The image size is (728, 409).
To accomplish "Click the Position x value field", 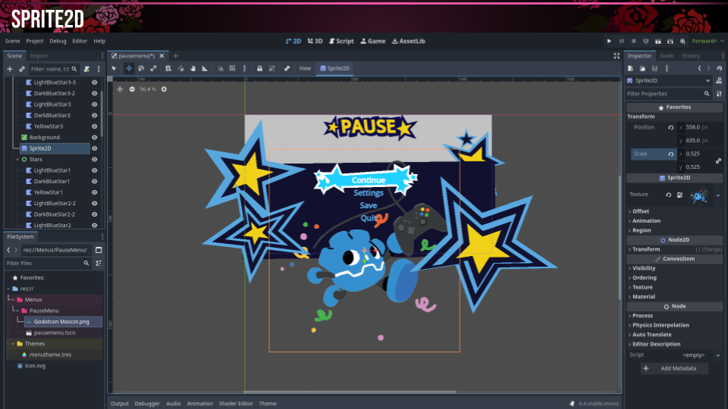I will [700, 127].
